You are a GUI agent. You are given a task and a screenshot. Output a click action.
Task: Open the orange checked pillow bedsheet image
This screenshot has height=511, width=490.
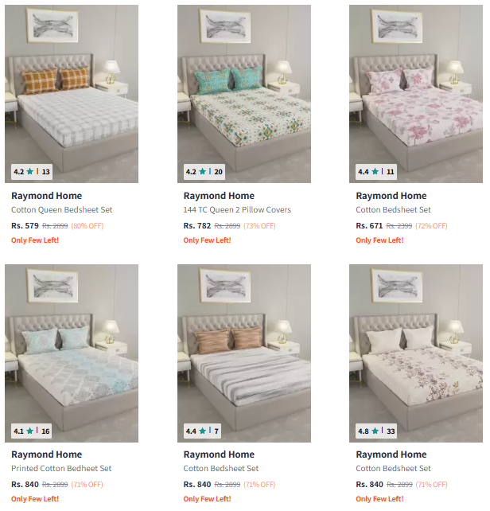pos(72,94)
